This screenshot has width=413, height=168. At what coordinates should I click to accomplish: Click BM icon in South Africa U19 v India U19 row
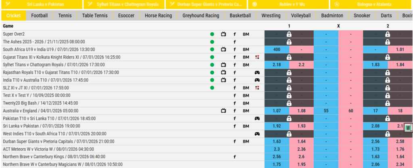pyautogui.click(x=246, y=49)
